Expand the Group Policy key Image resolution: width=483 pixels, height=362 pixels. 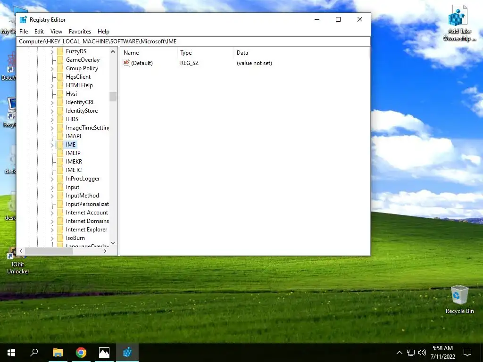52,69
